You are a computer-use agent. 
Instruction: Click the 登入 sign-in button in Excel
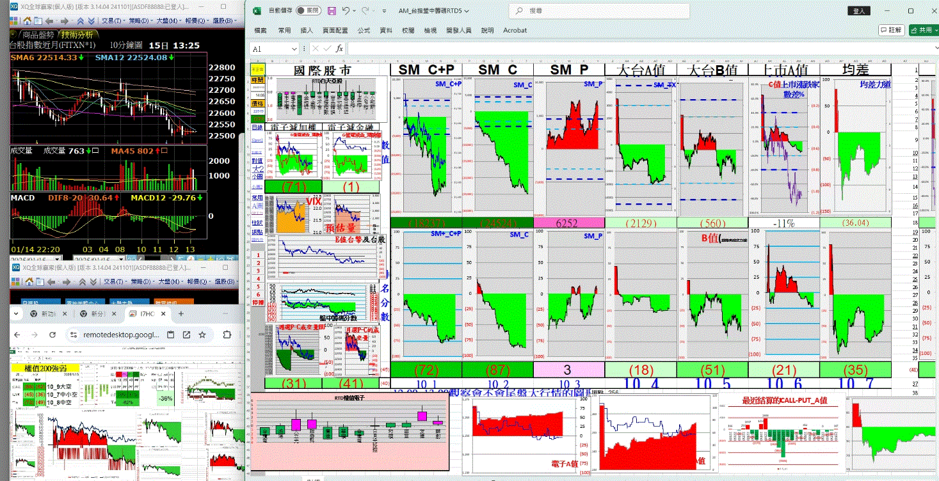point(859,11)
